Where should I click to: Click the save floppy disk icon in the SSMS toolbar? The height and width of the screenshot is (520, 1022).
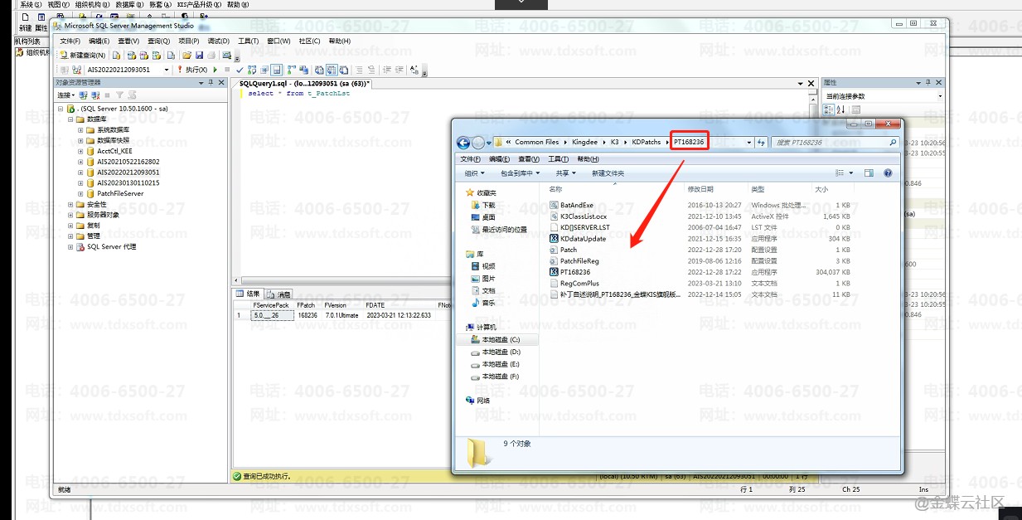pyautogui.click(x=200, y=56)
